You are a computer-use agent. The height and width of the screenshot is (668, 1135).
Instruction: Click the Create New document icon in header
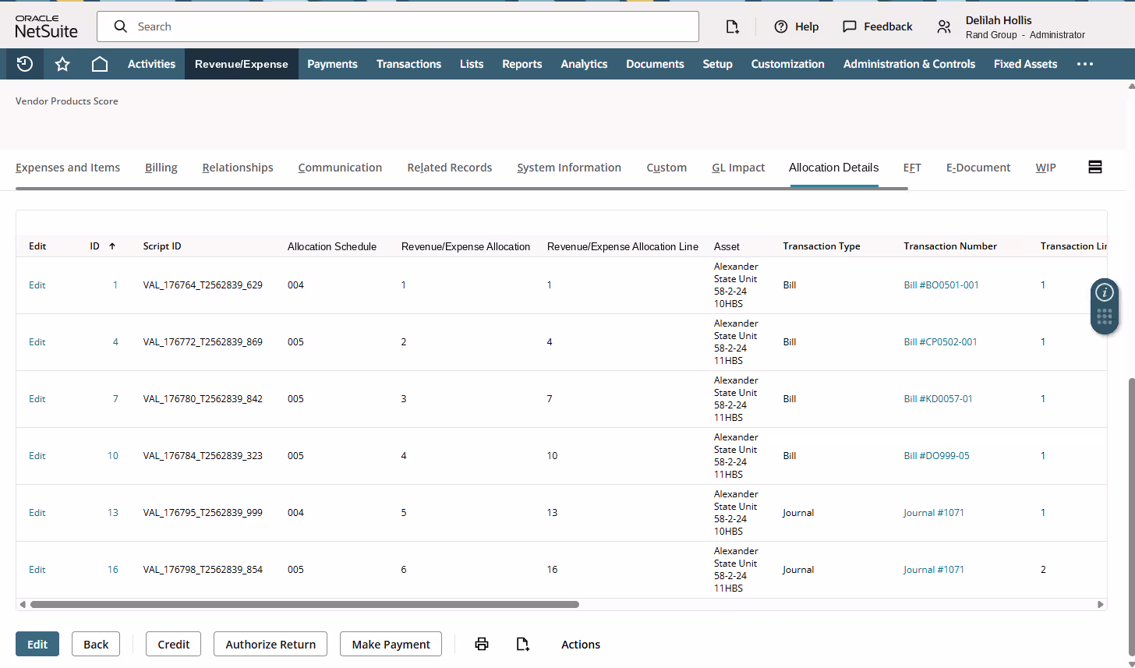coord(732,27)
